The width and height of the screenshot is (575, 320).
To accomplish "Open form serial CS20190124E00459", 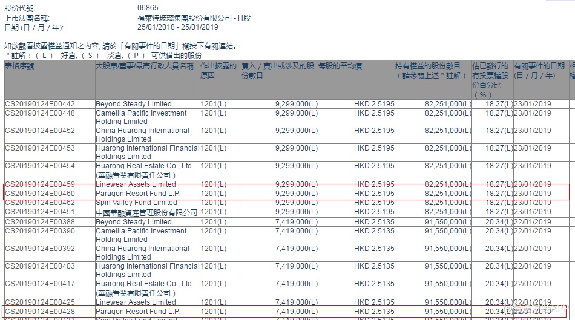I will pos(40,184).
